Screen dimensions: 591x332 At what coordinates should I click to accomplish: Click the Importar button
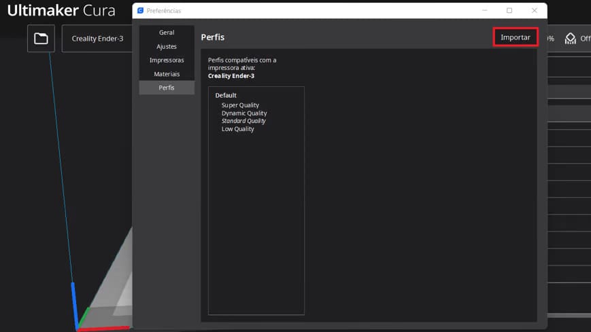point(516,37)
